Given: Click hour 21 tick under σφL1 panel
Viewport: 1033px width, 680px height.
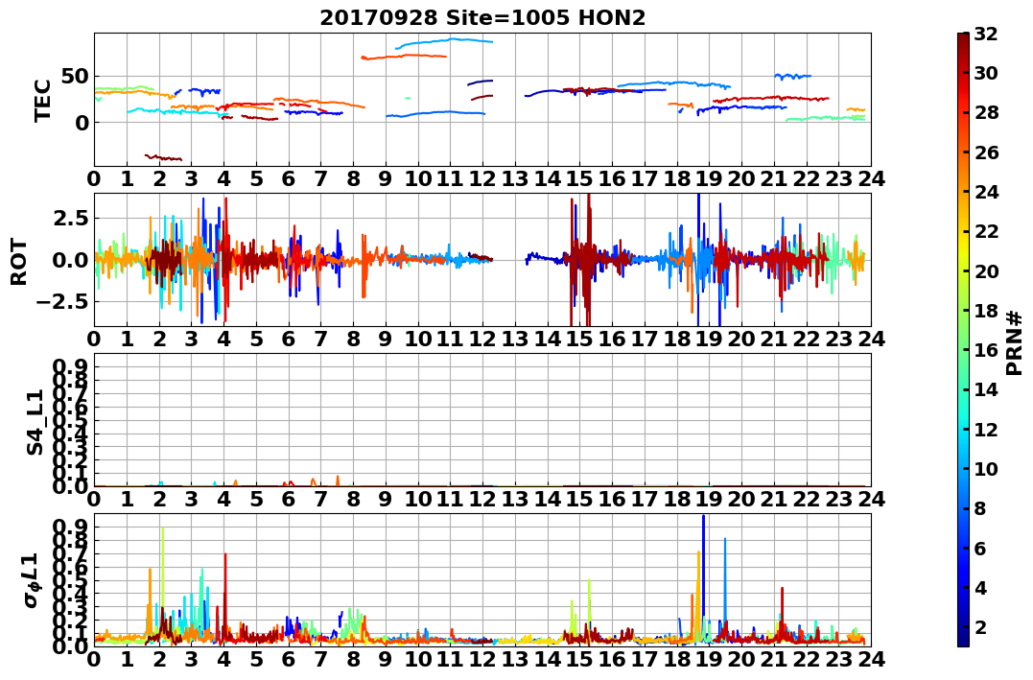Looking at the screenshot, I should [x=774, y=659].
